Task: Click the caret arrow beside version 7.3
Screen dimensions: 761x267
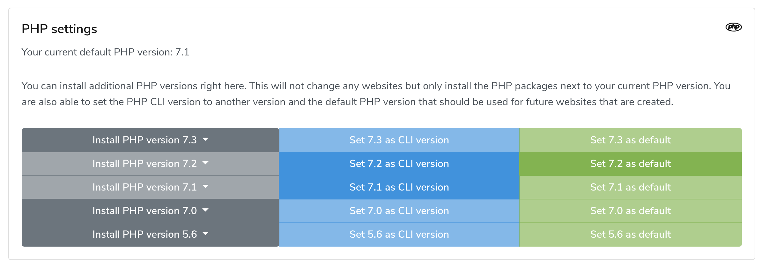Action: pos(205,139)
